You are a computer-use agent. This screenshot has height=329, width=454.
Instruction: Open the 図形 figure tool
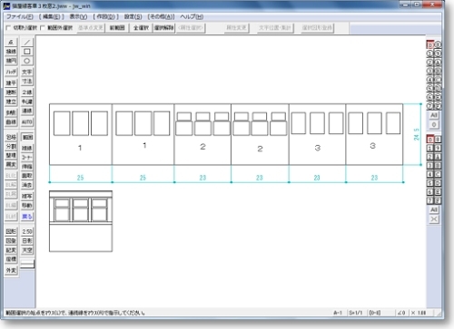[x=11, y=231]
